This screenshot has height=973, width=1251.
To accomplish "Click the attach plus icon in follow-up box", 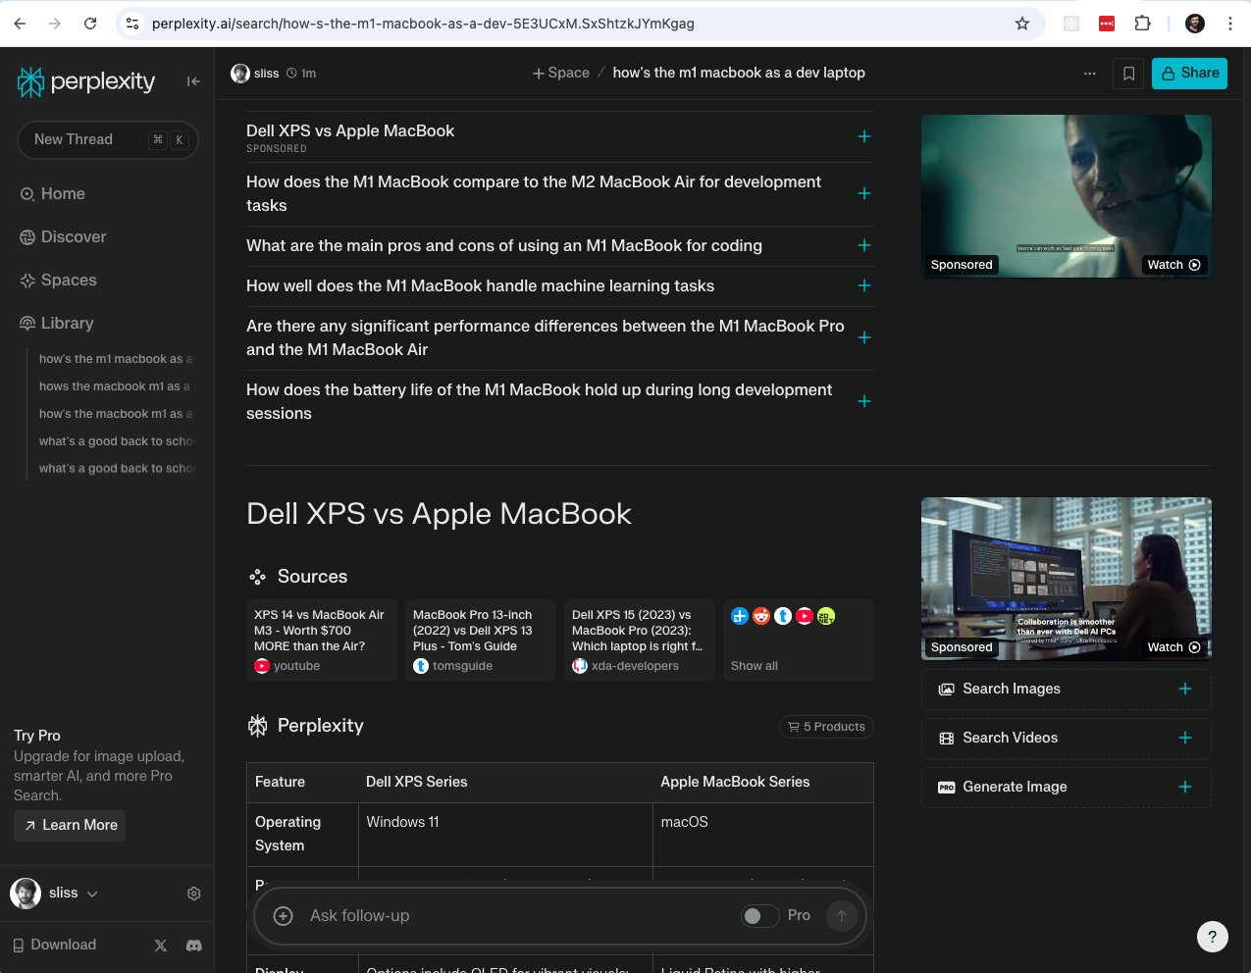I will pyautogui.click(x=284, y=916).
